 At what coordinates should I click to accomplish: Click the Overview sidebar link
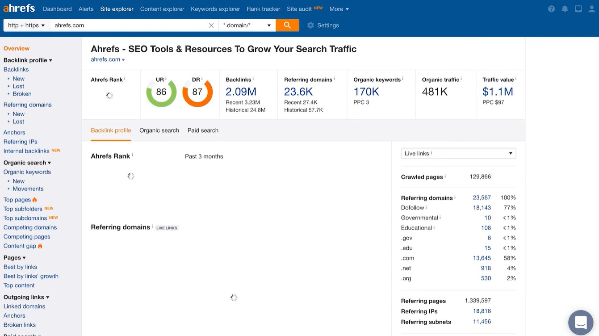17,48
